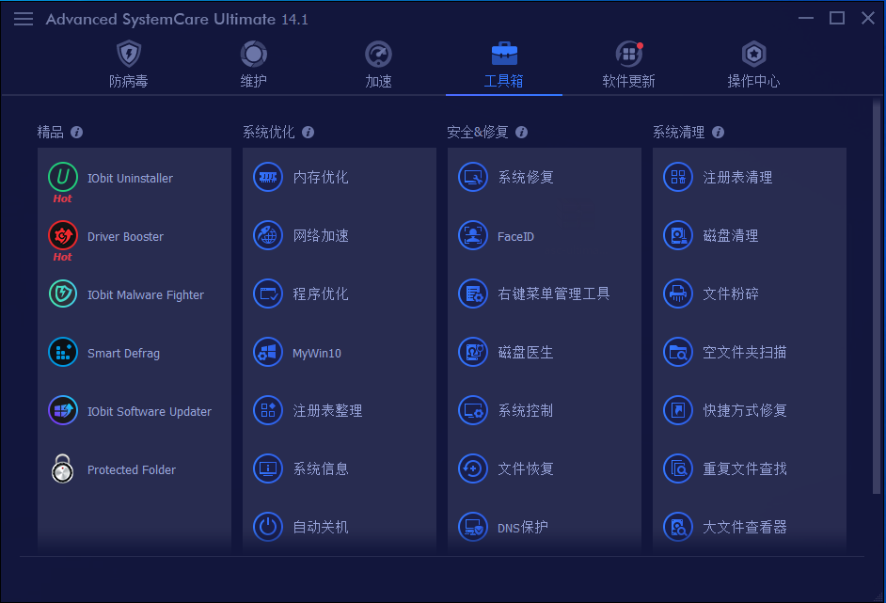
Task: Click the vertical scrollbar of the toolbox
Action: click(877, 296)
